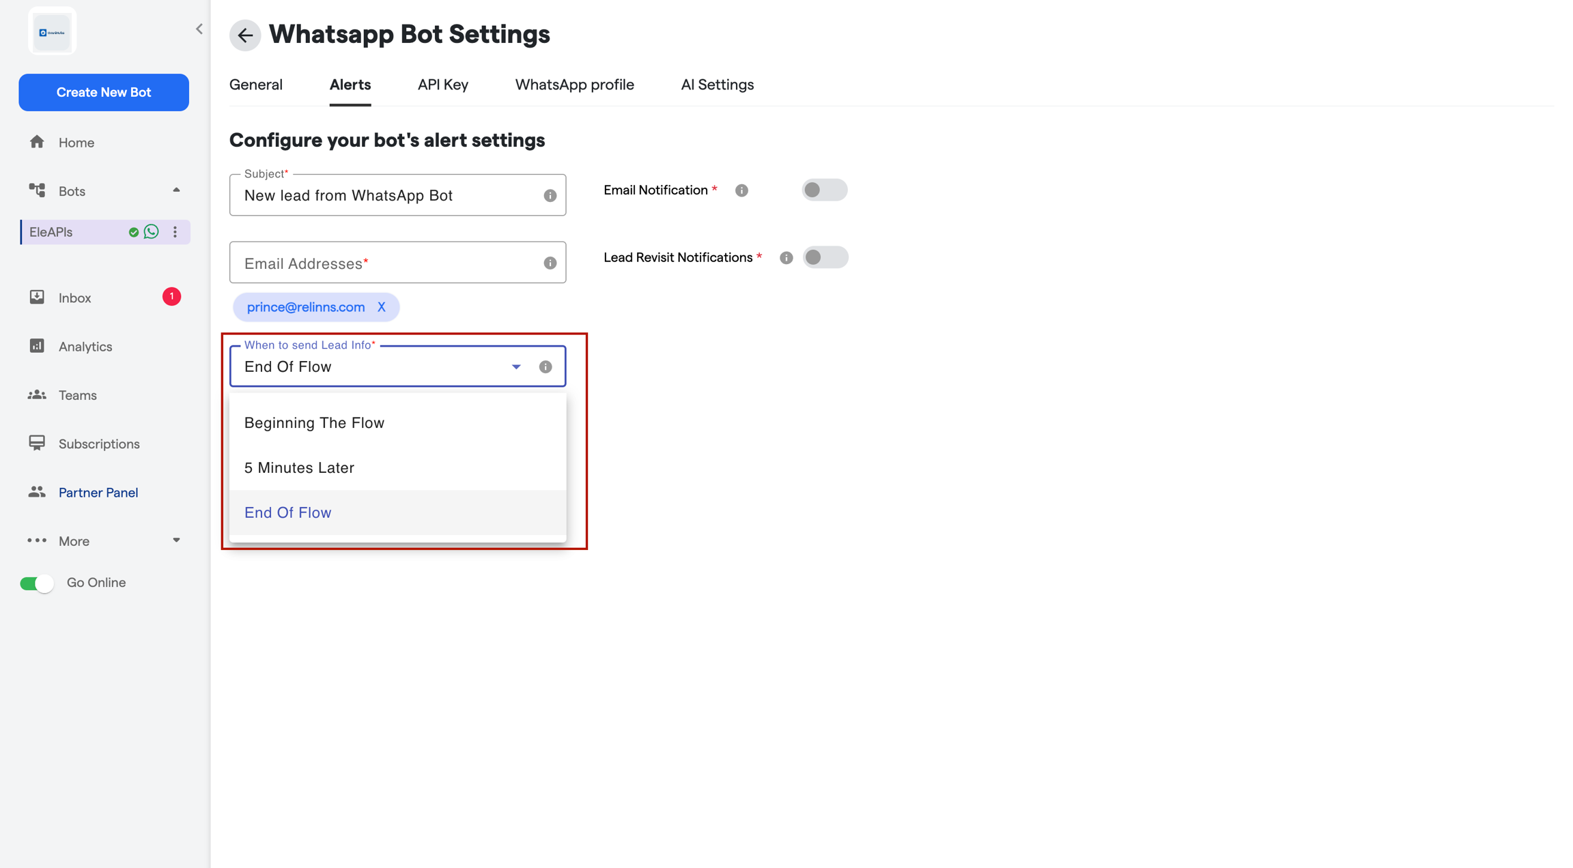Click the info icon in Subject field

coord(550,196)
